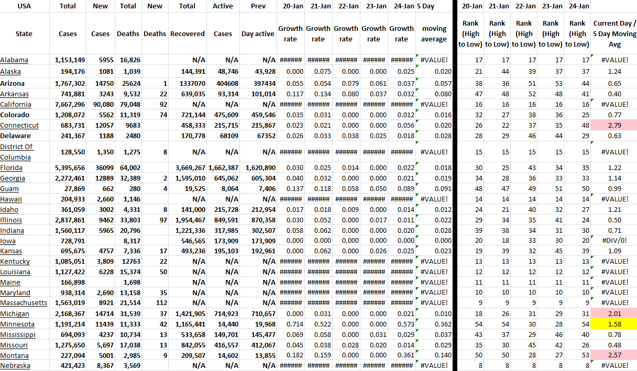Select the pink 2.57 cell for Montana

click(614, 356)
